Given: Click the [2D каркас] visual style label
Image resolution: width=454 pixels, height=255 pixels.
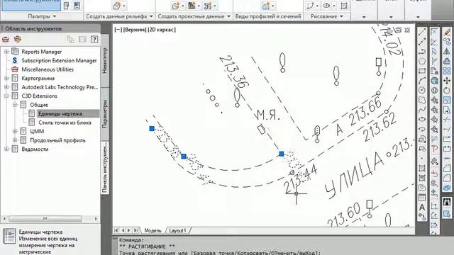Looking at the screenshot, I should point(162,30).
